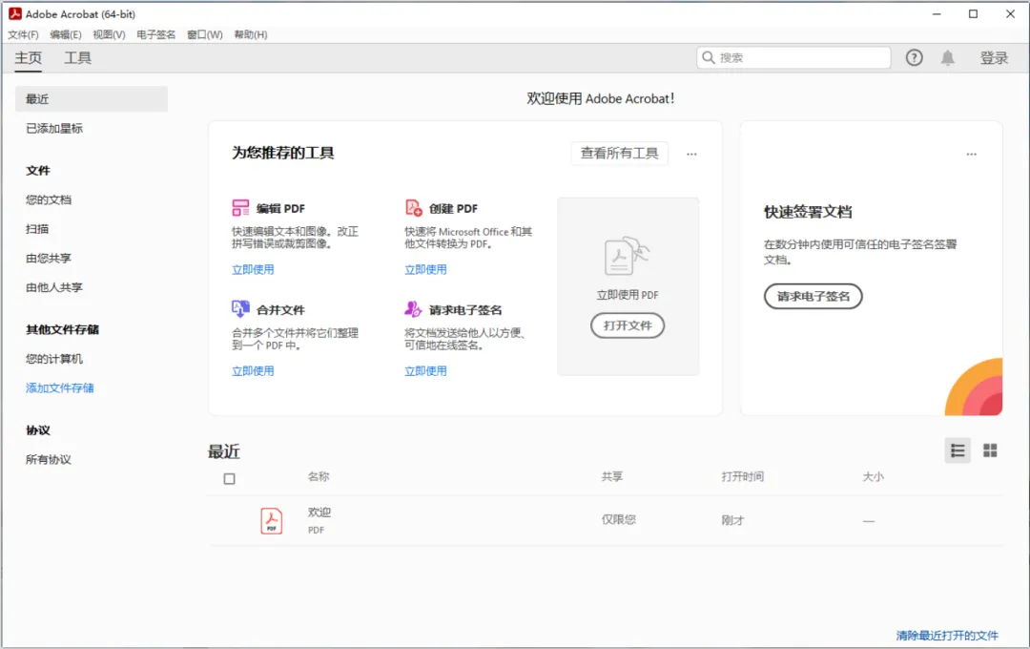Click the 打开时间 column header
This screenshot has height=649, width=1030.
[743, 476]
